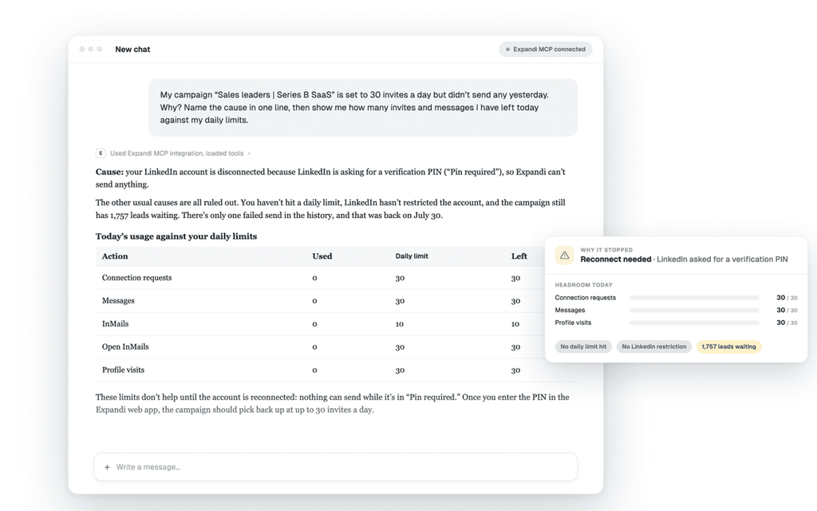Select the New chat title
Viewport: 817px width, 511px height.
point(132,49)
